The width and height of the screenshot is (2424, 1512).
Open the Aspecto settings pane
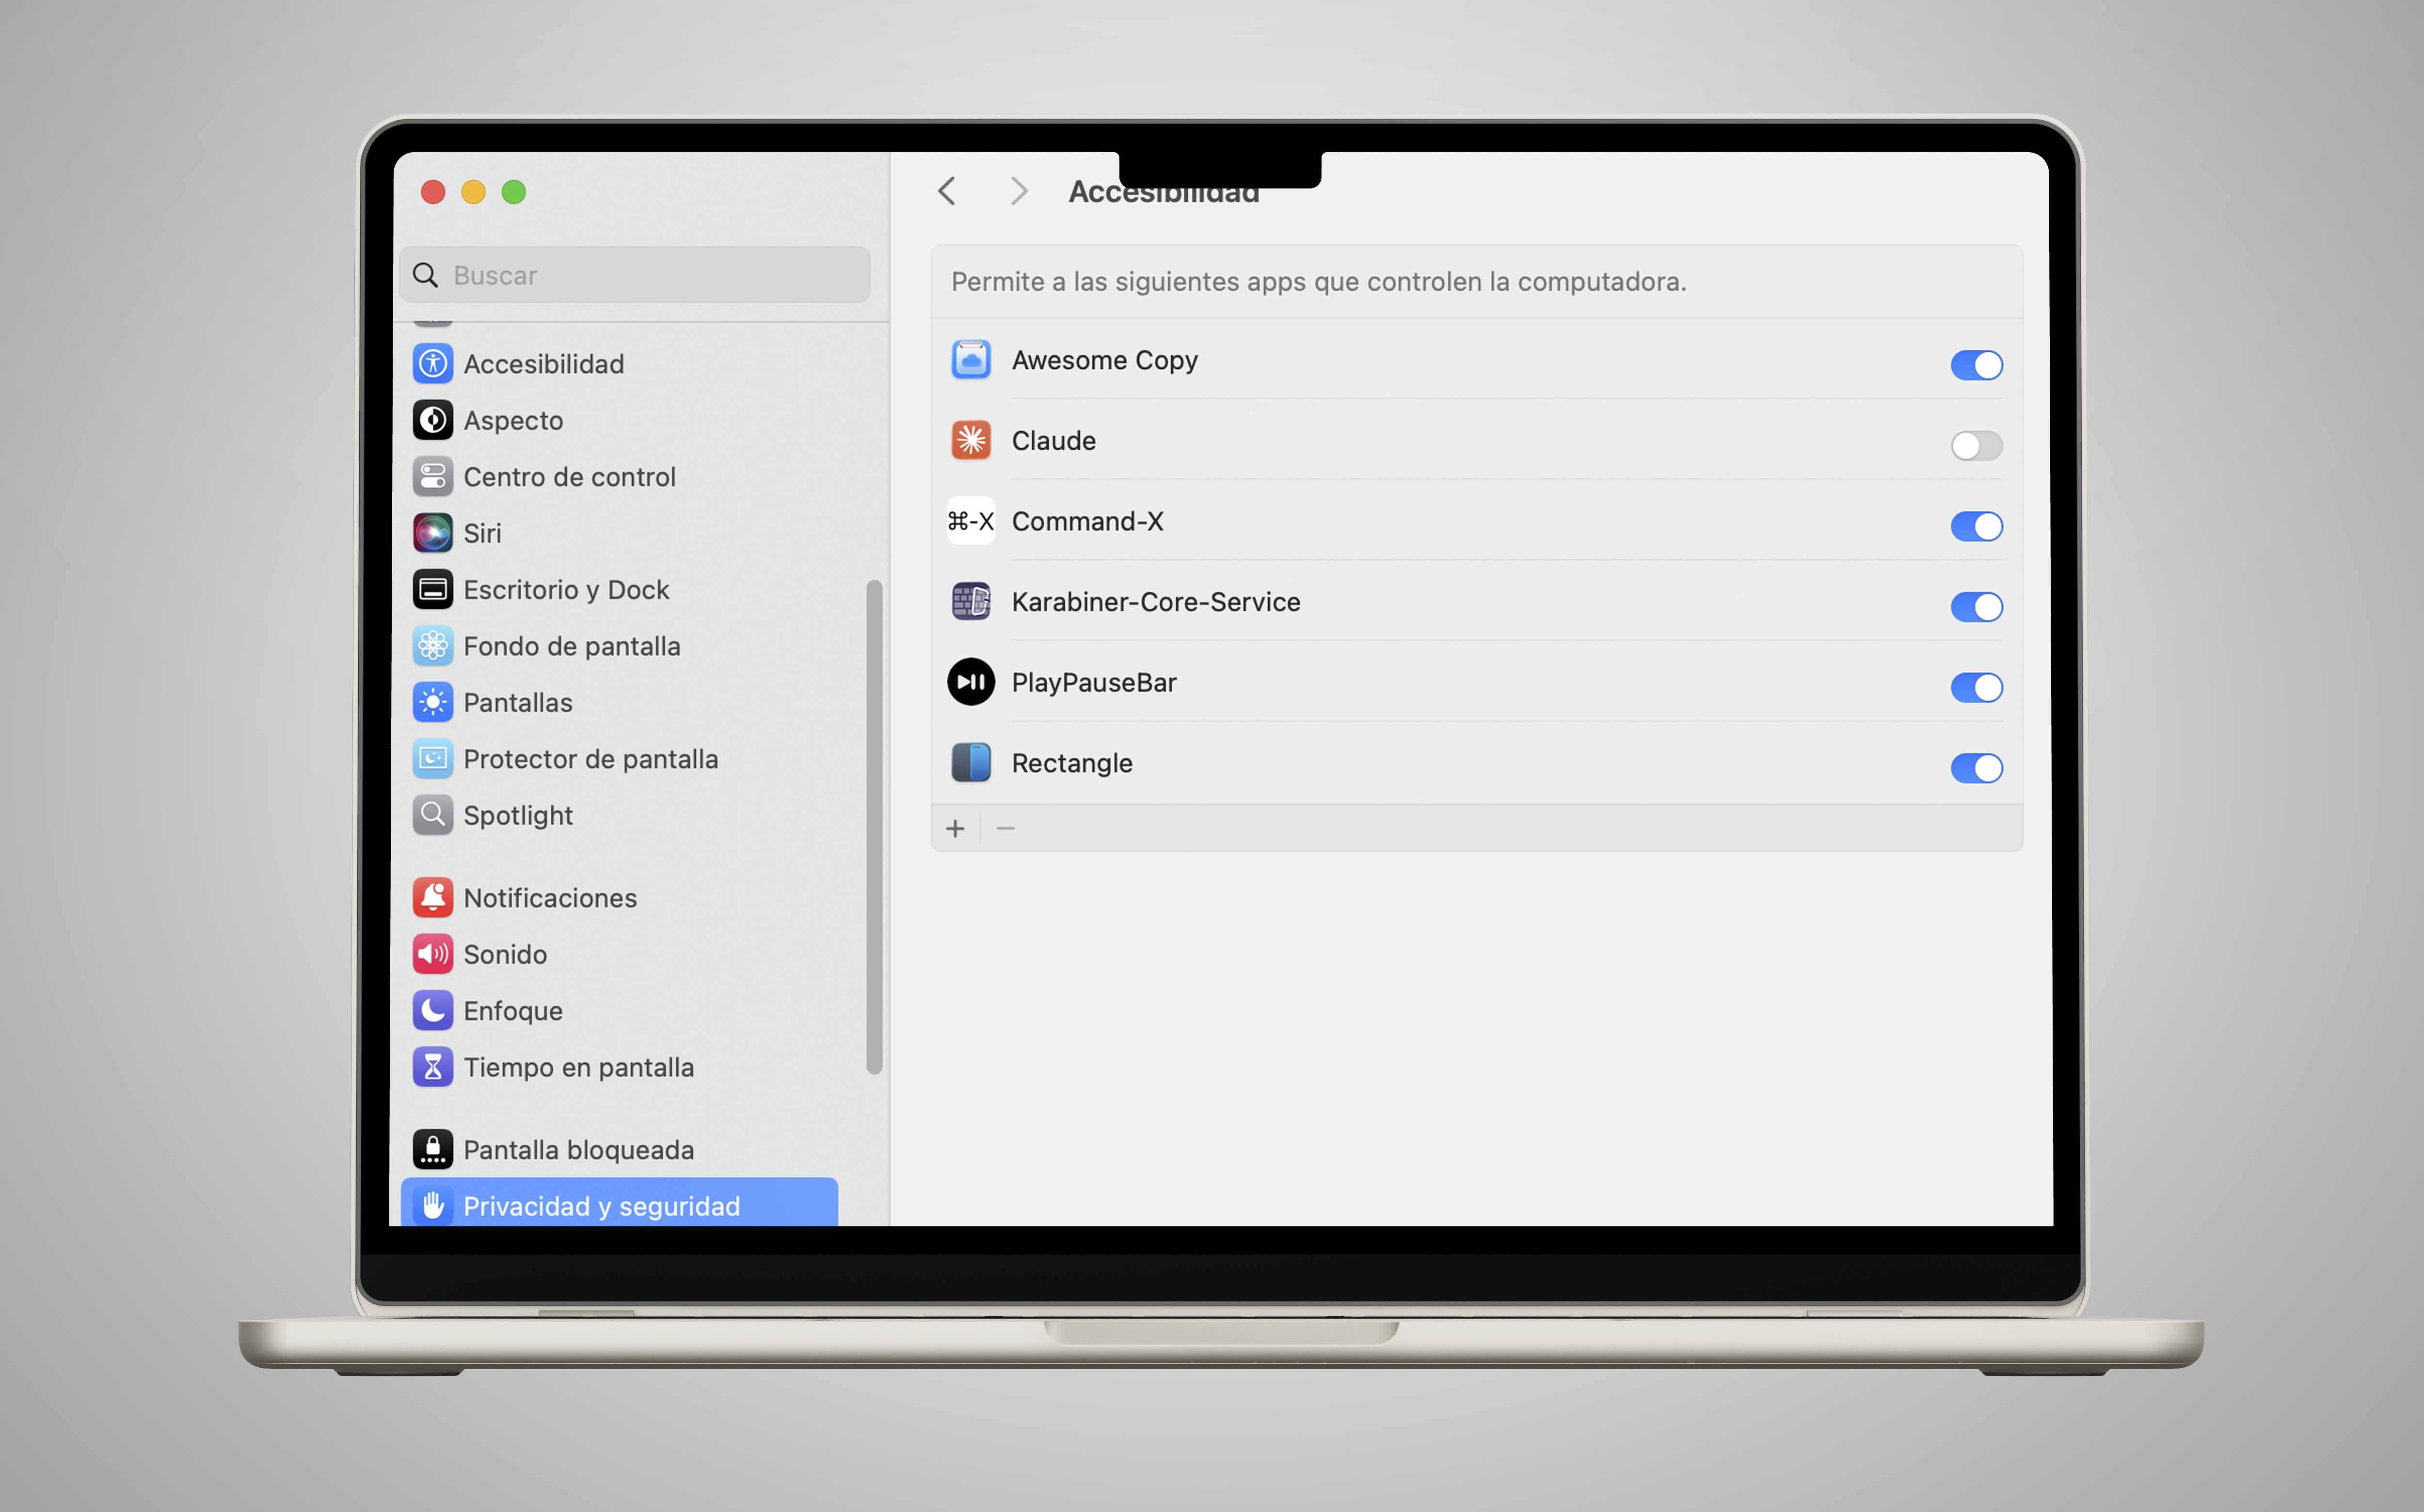(619, 420)
